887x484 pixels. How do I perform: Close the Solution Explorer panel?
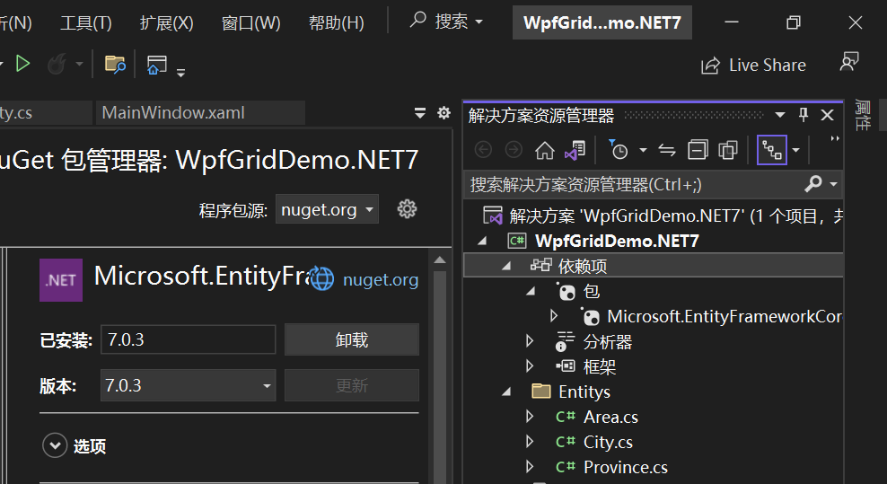(827, 115)
